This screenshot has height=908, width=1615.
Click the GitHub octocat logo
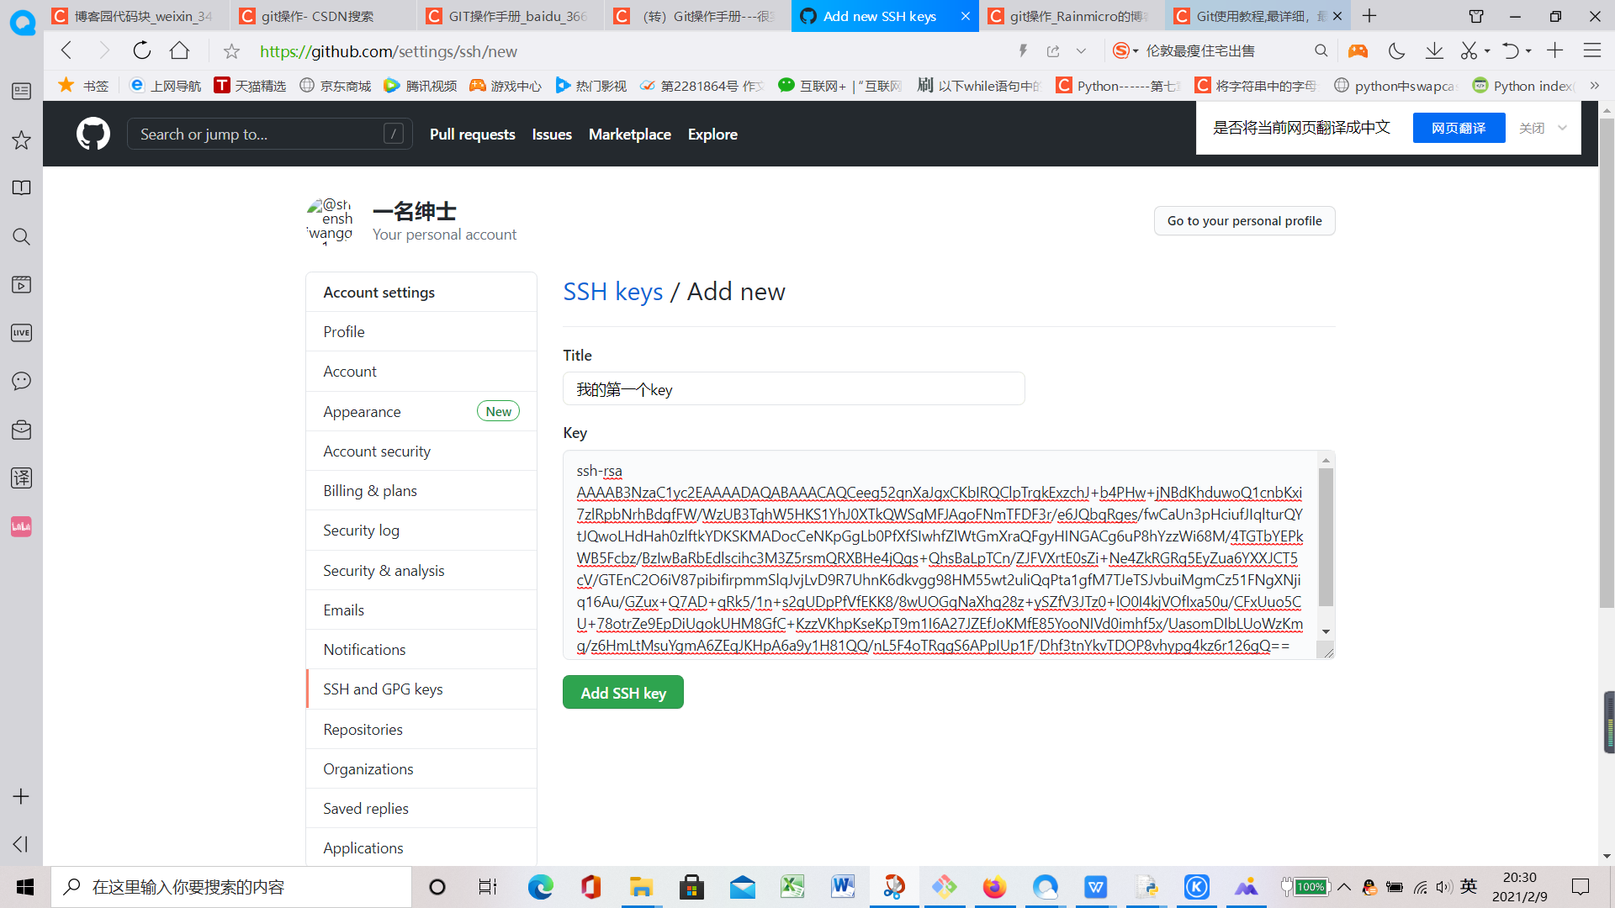(x=93, y=134)
